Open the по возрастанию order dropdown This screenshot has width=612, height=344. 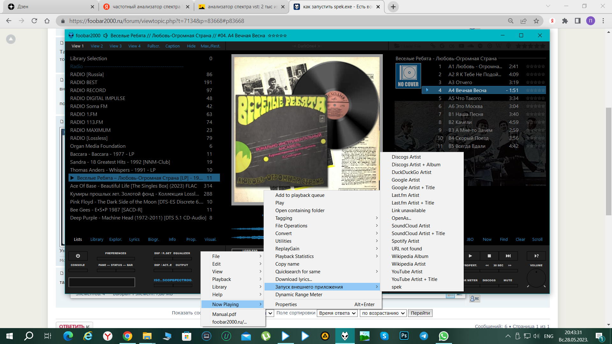(x=383, y=313)
